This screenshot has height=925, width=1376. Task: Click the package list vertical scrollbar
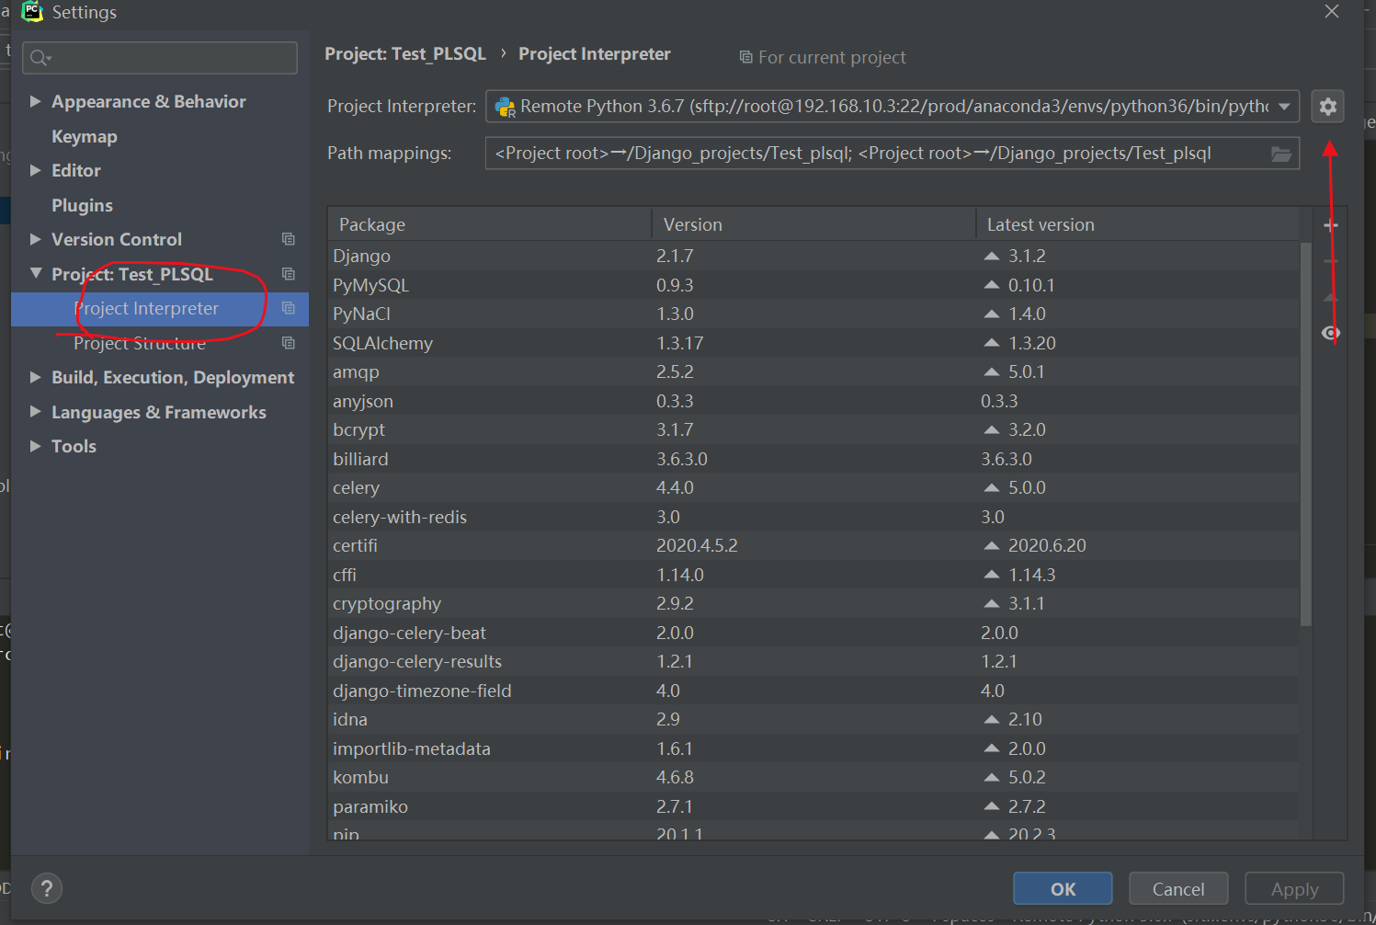tap(1305, 434)
